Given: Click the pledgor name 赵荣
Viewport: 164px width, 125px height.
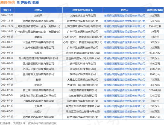Looking at the screenshot, I should tap(38, 80).
